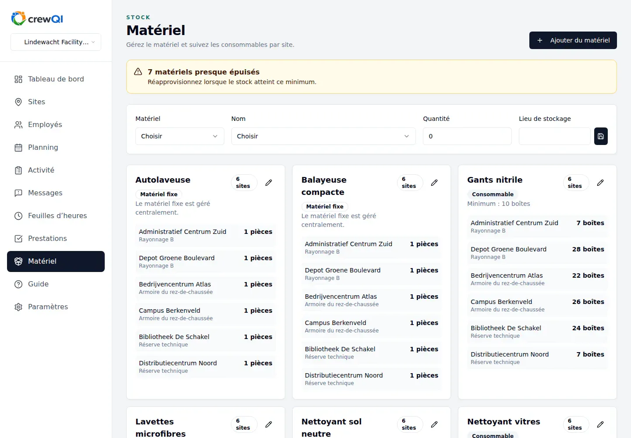
Task: Go to Sites in the sidebar
Action: [x=56, y=102]
